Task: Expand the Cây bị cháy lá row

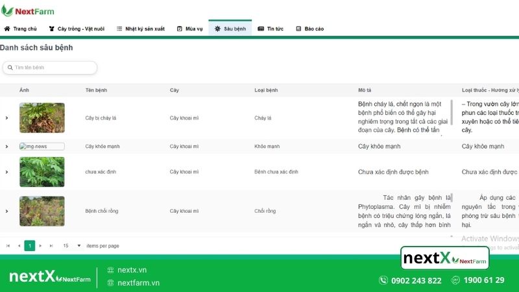Action: (6, 118)
